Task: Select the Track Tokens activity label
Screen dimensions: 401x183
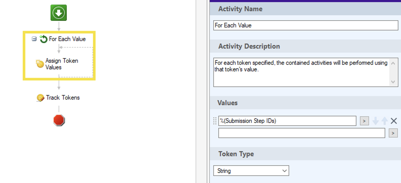Action: pyautogui.click(x=63, y=98)
